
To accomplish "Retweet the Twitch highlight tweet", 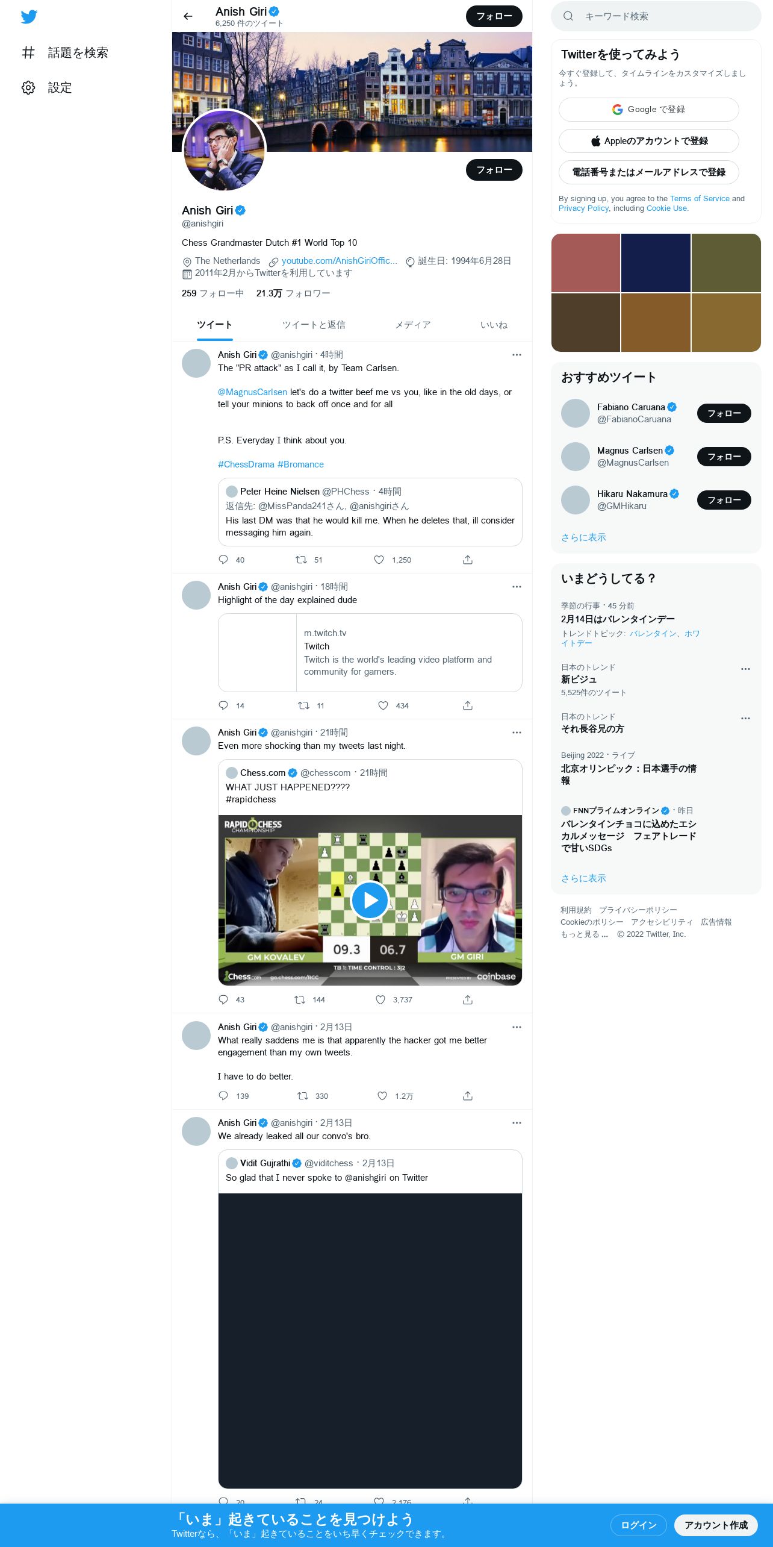I will click(x=304, y=705).
